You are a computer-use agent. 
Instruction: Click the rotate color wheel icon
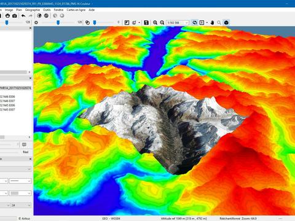[x=134, y=23]
